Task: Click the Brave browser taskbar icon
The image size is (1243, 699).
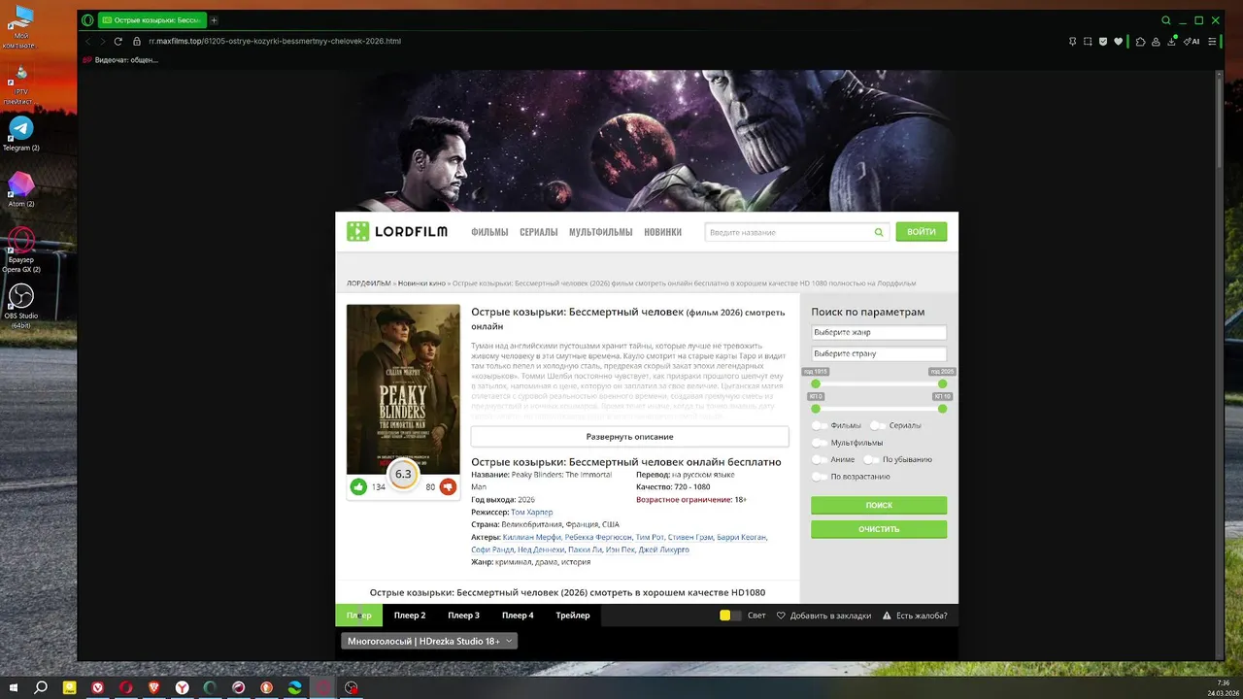Action: click(x=154, y=687)
